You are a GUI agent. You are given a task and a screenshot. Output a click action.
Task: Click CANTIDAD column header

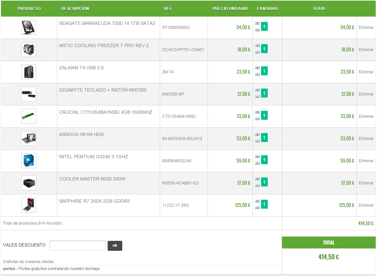(x=267, y=8)
